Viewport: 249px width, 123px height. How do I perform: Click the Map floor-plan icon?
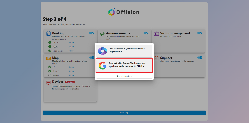pyautogui.click(x=48, y=58)
